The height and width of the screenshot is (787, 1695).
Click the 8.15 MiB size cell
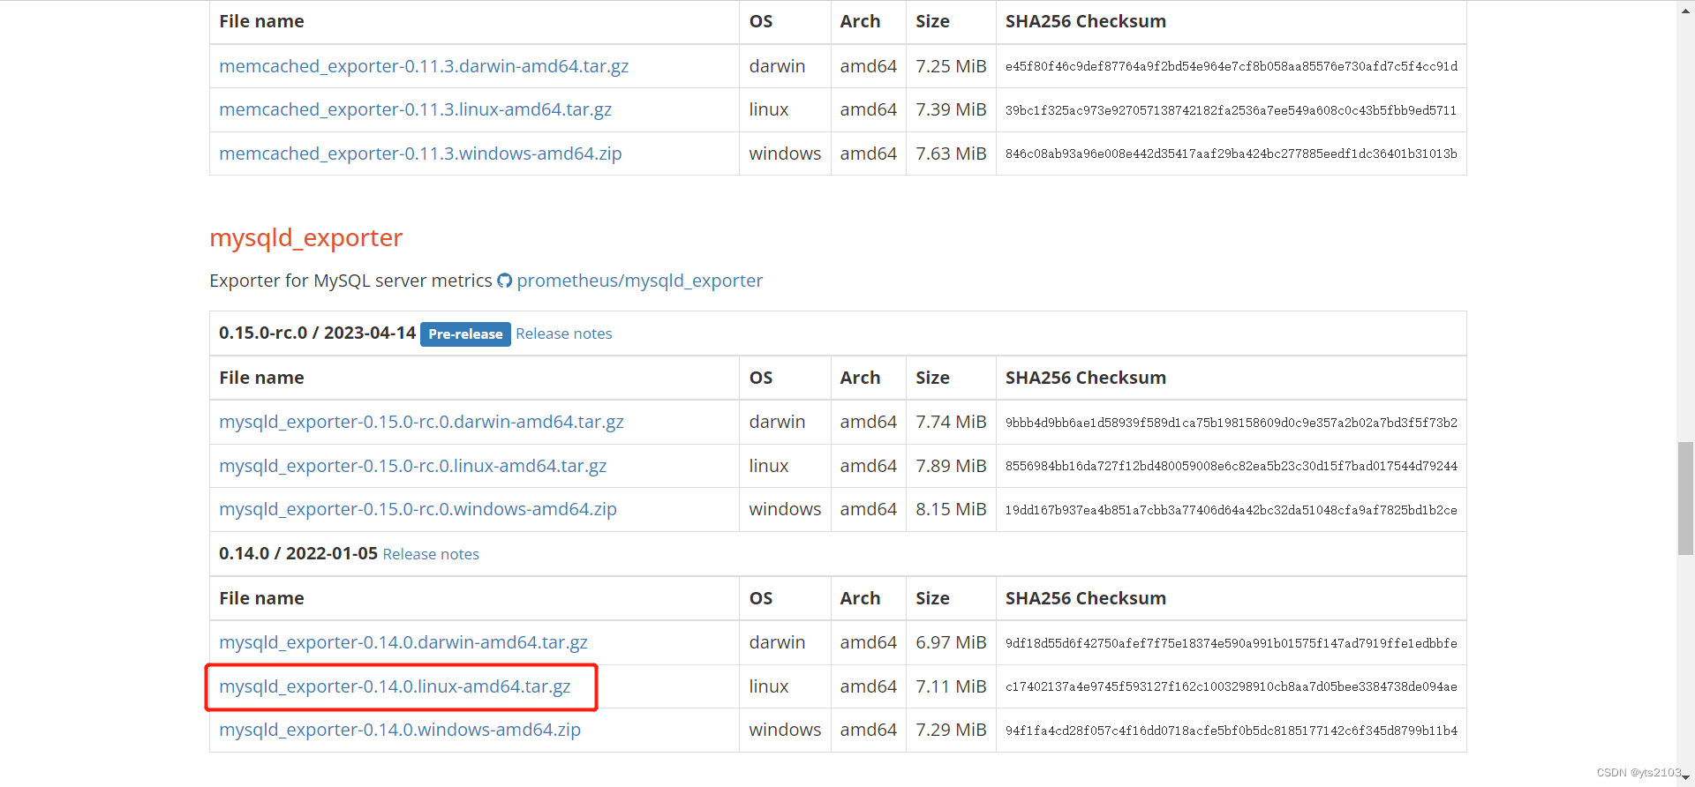point(951,509)
